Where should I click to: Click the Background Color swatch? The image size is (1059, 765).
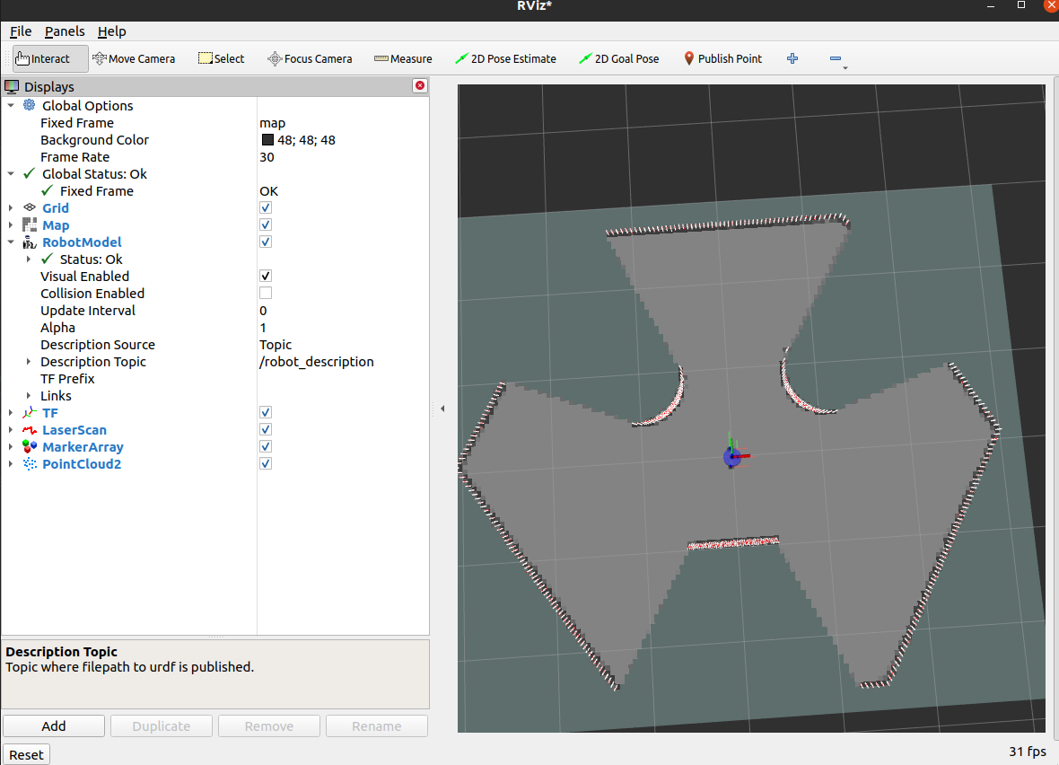point(267,140)
